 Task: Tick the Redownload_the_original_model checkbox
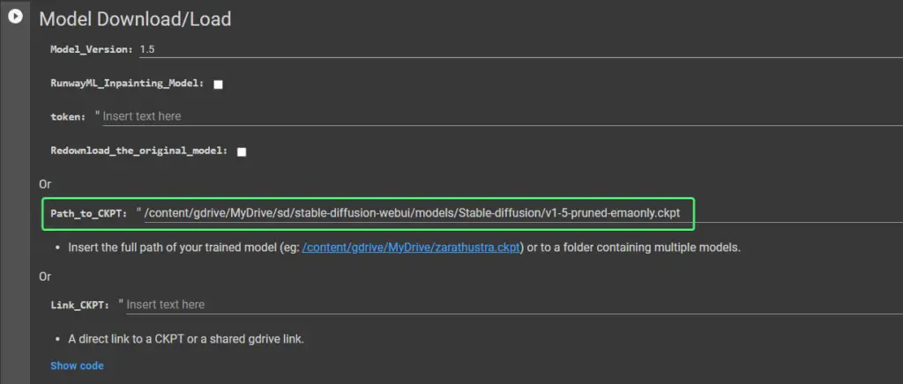[242, 151]
